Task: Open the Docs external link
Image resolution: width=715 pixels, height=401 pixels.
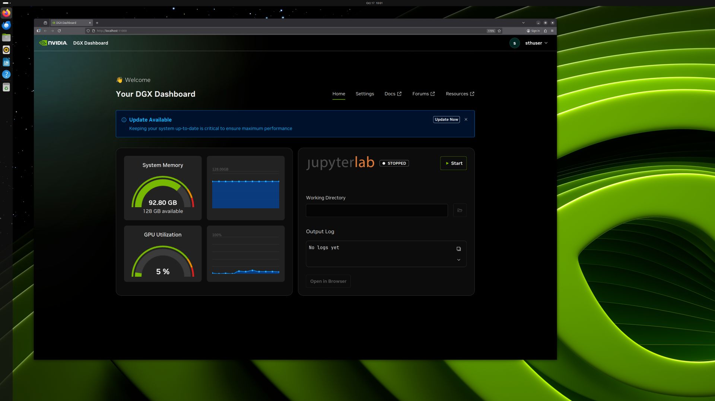Action: [393, 94]
